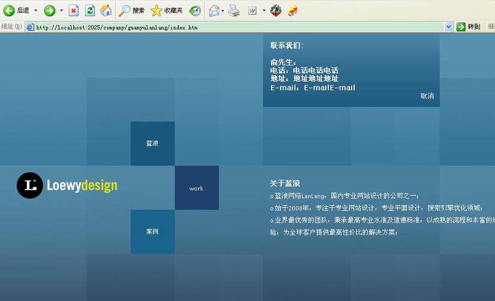The width and height of the screenshot is (495, 301).
Task: Expand the Mail icon dropdown arrow
Action: [x=223, y=11]
